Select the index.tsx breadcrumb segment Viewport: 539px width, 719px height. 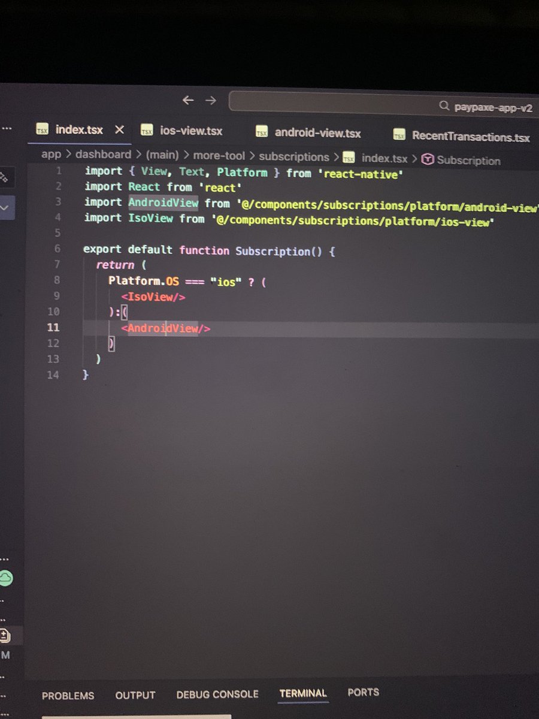click(x=384, y=159)
